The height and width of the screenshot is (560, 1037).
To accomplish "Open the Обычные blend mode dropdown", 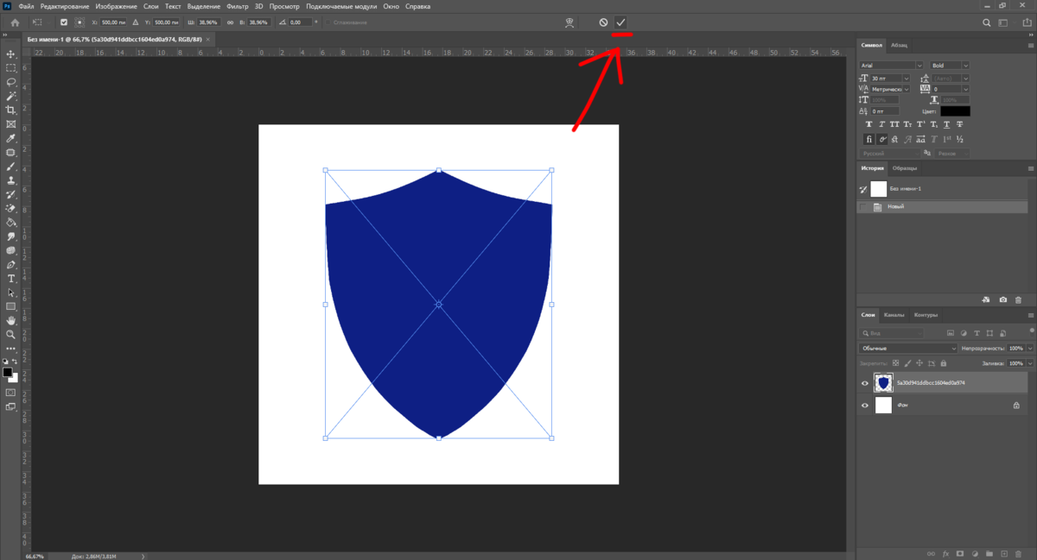I will 907,349.
